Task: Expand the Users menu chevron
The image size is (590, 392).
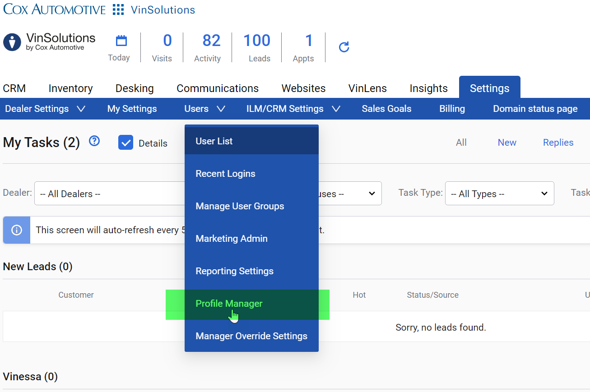Action: [221, 109]
